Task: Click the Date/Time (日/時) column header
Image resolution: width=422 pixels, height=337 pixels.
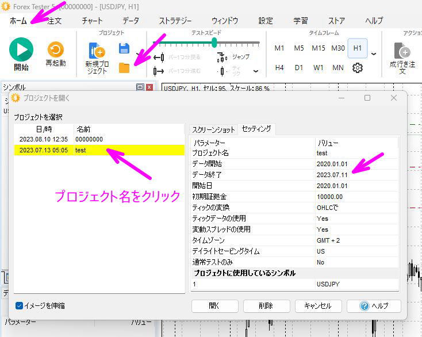Action: (x=44, y=129)
